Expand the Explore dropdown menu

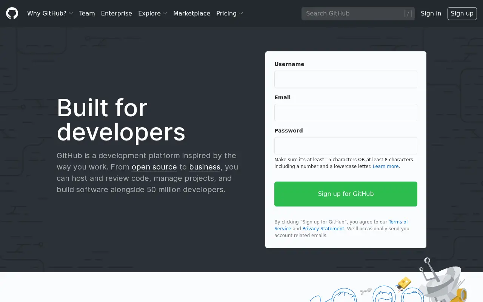tap(152, 14)
